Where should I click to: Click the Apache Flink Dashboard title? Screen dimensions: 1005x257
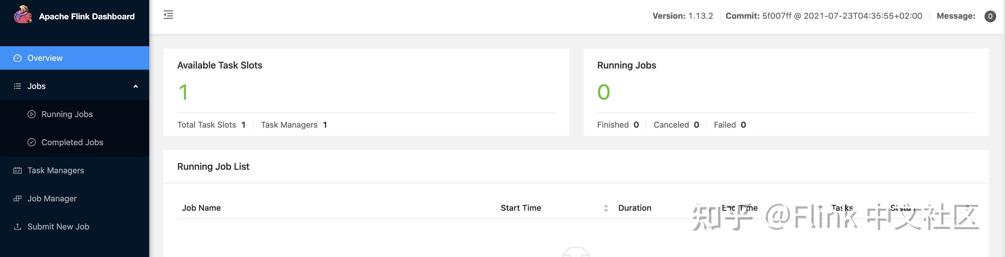coord(87,16)
